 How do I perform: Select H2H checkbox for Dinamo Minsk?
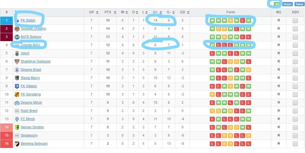coord(295,103)
